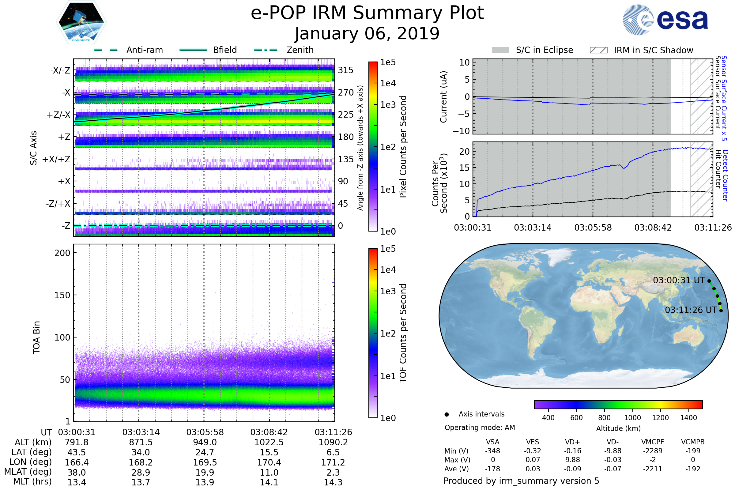Click the VSA column header
The width and height of the screenshot is (735, 490).
[492, 442]
